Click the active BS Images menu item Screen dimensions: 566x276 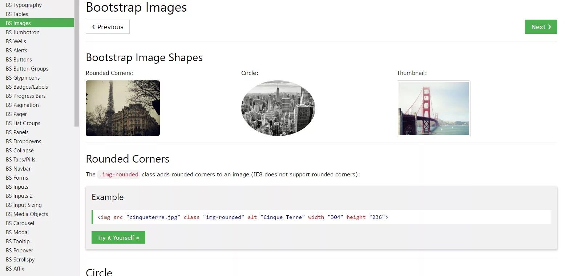click(18, 23)
